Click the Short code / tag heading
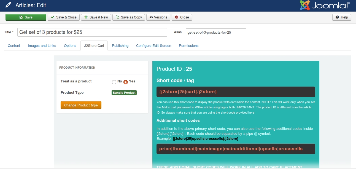Screen dimensions: 356x169 point(175,81)
